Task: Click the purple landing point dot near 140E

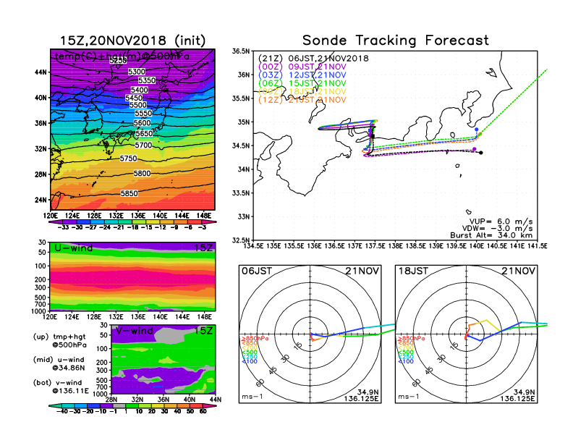Action: point(475,149)
